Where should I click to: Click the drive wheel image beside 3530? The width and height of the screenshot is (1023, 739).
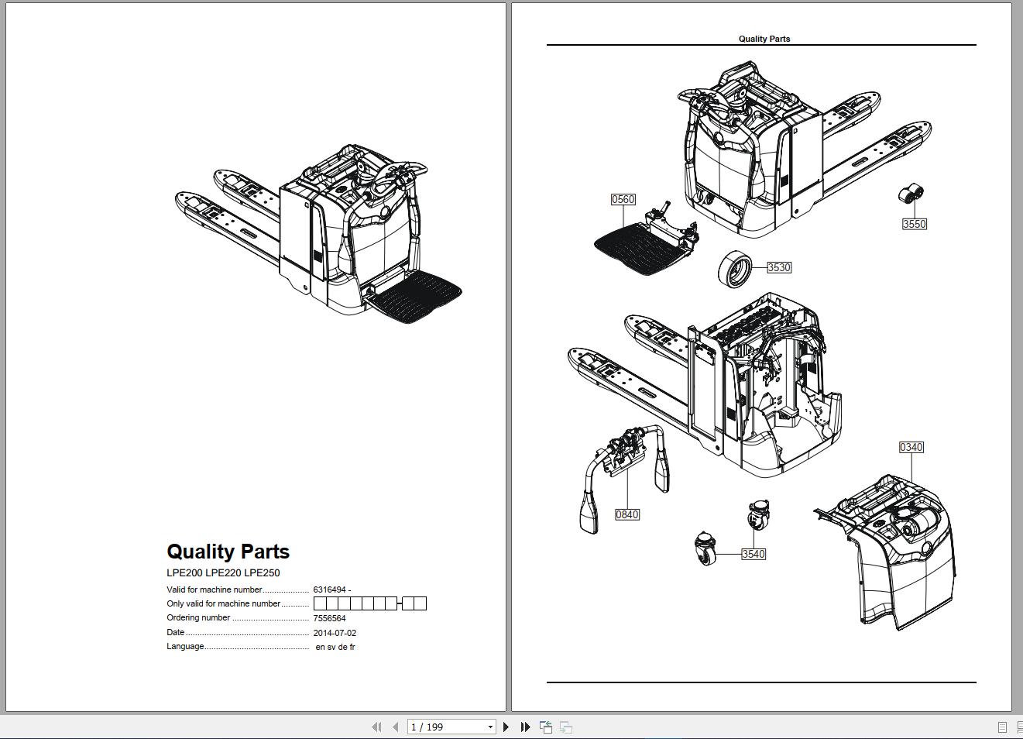point(734,269)
